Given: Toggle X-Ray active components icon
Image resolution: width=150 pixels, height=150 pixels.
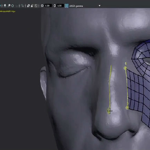Looking at the screenshot, I should coord(32,6).
